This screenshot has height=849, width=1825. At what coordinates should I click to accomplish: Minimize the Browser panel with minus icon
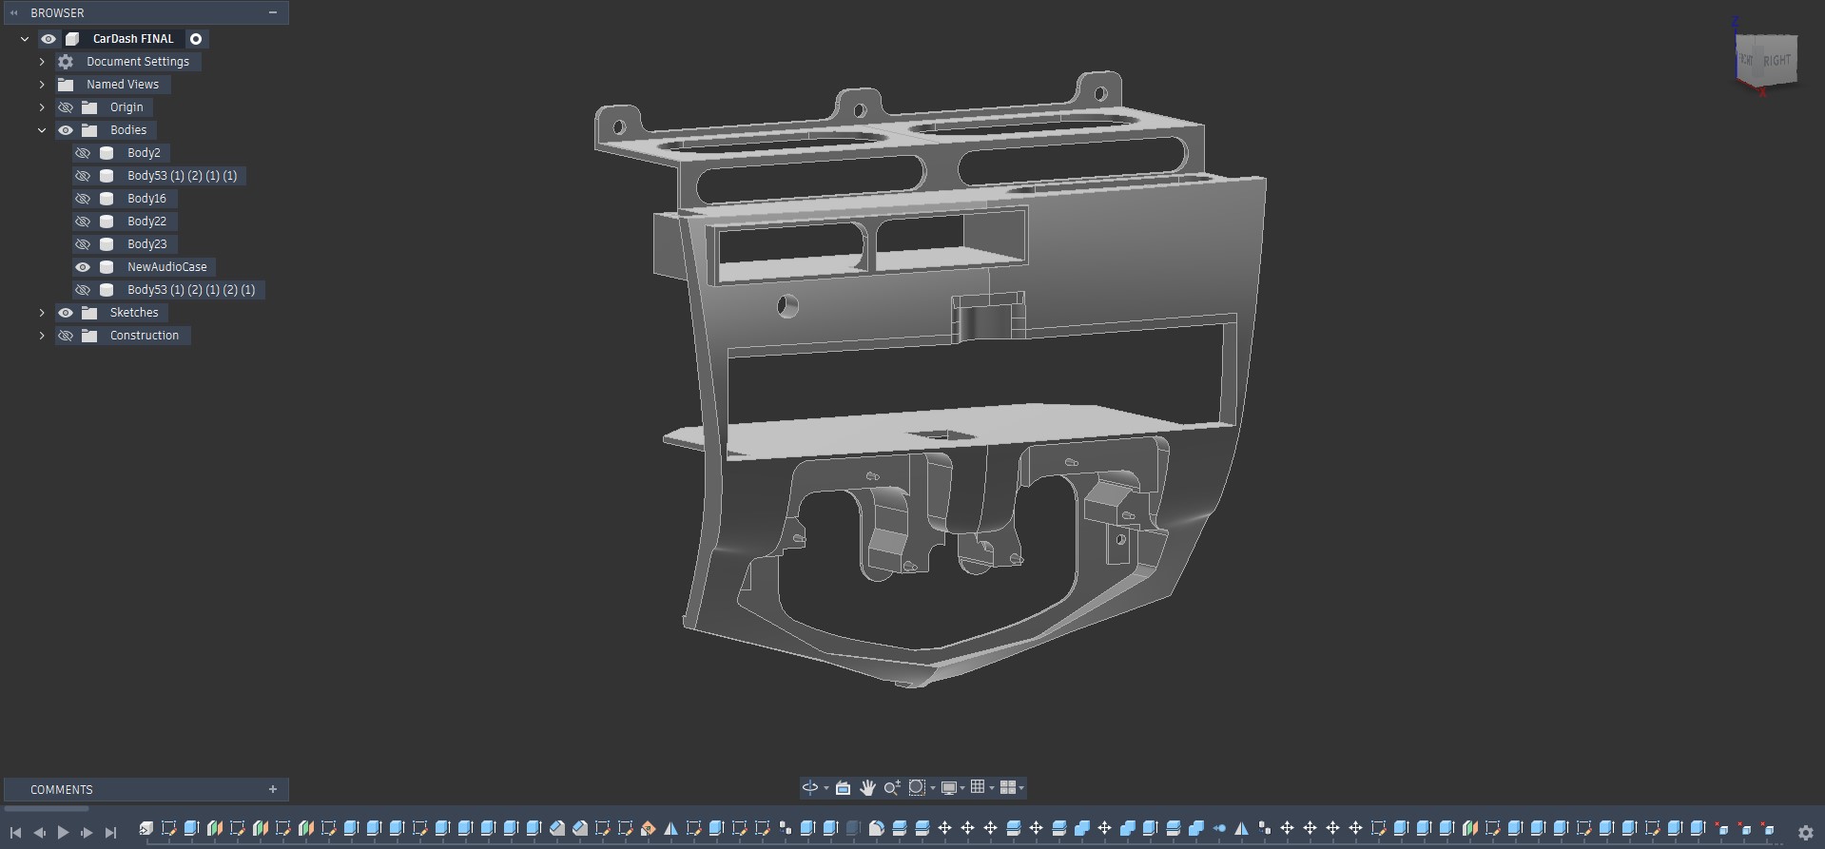pyautogui.click(x=273, y=12)
